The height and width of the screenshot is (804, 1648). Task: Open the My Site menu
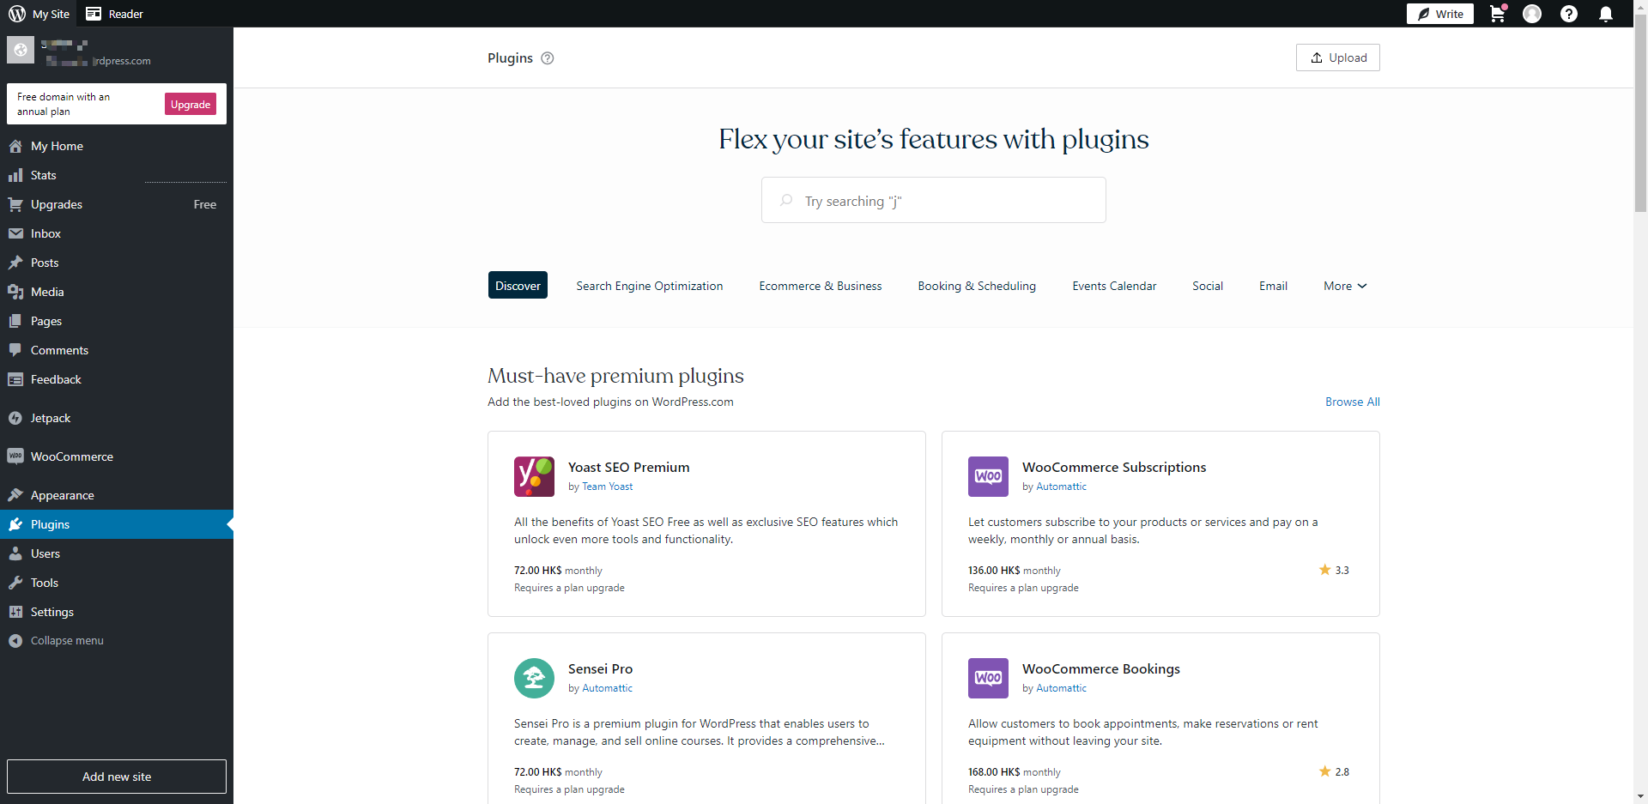click(x=39, y=14)
